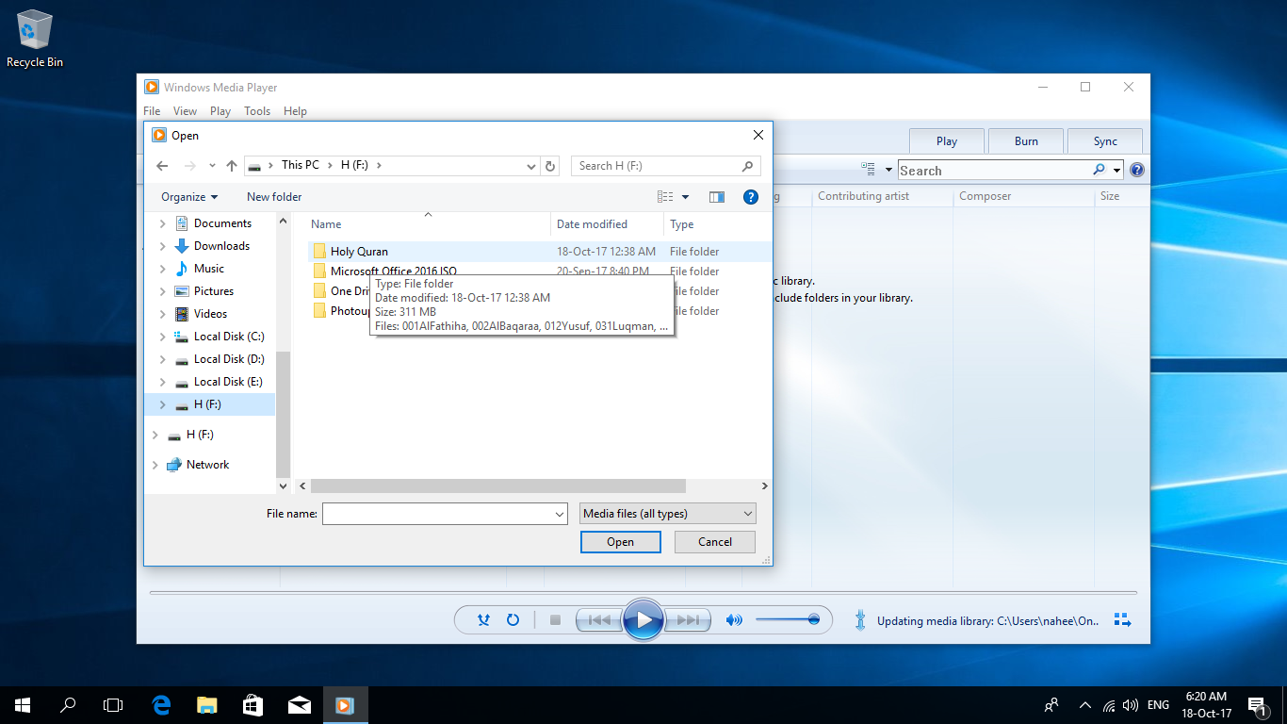Image resolution: width=1287 pixels, height=724 pixels.
Task: Click Media Player help icon
Action: click(1137, 171)
